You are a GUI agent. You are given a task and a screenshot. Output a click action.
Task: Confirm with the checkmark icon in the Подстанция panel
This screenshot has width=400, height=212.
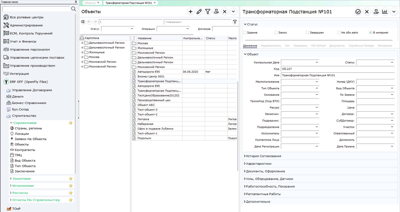358,12
